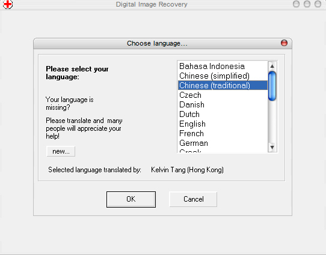Click the blue scrollbar thumb in language list
The width and height of the screenshot is (326, 255).
coord(272,86)
